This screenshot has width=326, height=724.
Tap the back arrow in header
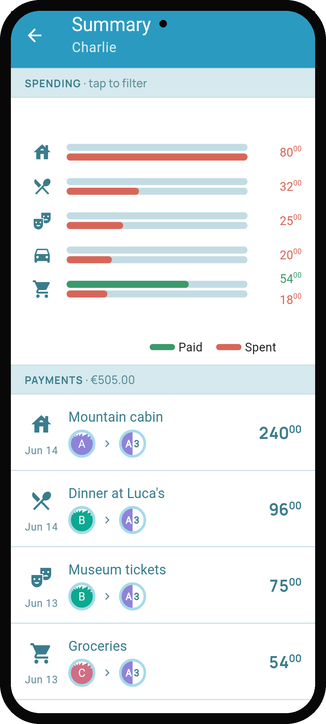pos(35,36)
